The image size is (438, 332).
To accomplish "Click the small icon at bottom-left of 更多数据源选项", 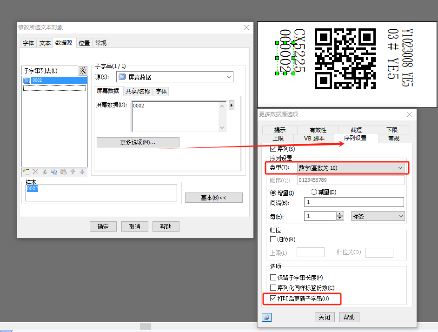I will coord(266,317).
